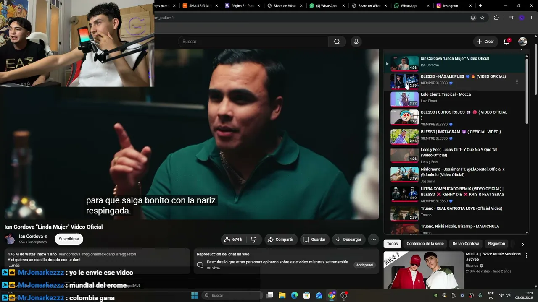
Task: Open more actions menu beside Descargar
Action: [x=373, y=240]
